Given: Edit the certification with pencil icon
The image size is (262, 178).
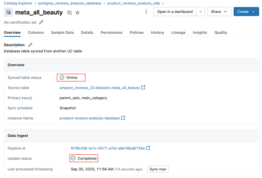Looking at the screenshot, I should click(x=41, y=22).
